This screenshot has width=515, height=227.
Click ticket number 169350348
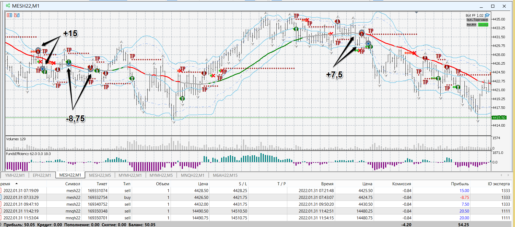[x=98, y=211]
